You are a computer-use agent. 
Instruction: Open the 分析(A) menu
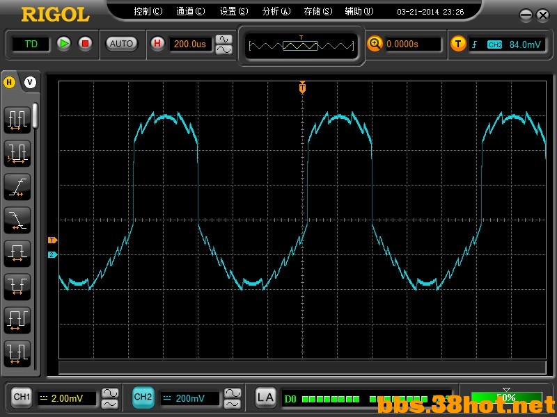click(x=276, y=12)
